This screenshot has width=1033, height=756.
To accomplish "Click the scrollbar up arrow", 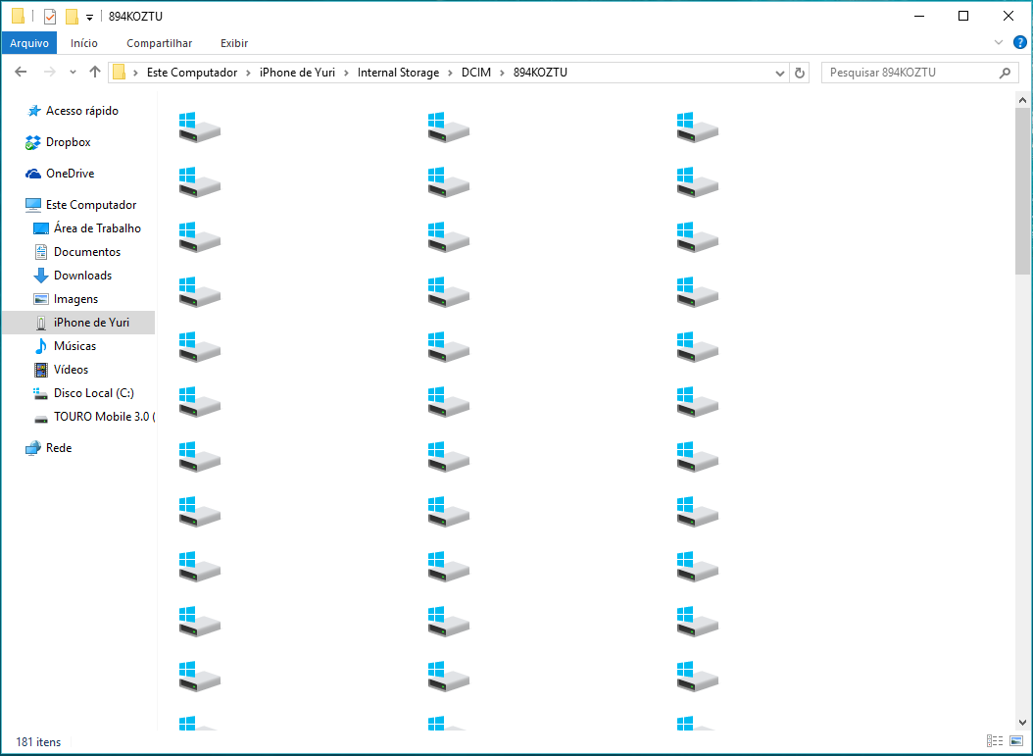I will tap(1022, 100).
